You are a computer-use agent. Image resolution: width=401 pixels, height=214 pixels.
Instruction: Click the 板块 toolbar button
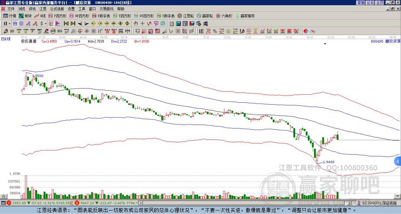[x=25, y=16]
